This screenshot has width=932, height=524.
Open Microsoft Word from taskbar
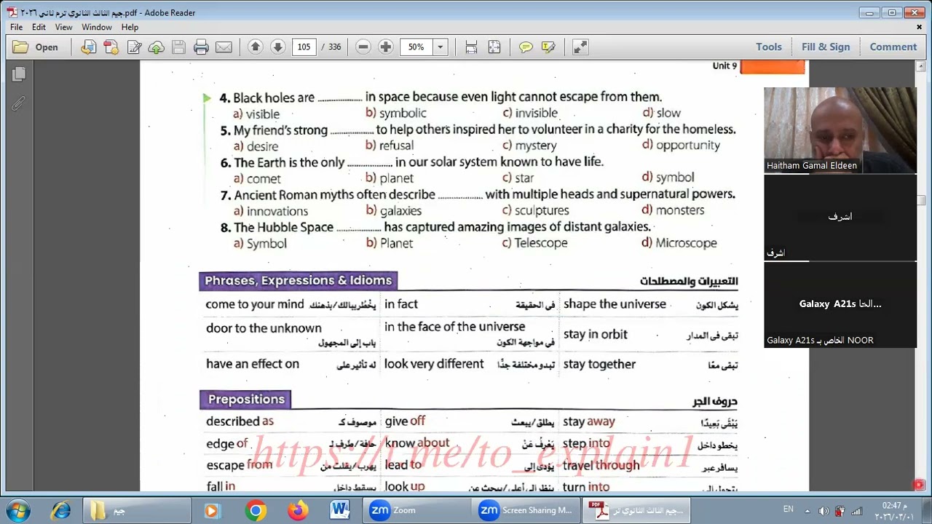[340, 510]
